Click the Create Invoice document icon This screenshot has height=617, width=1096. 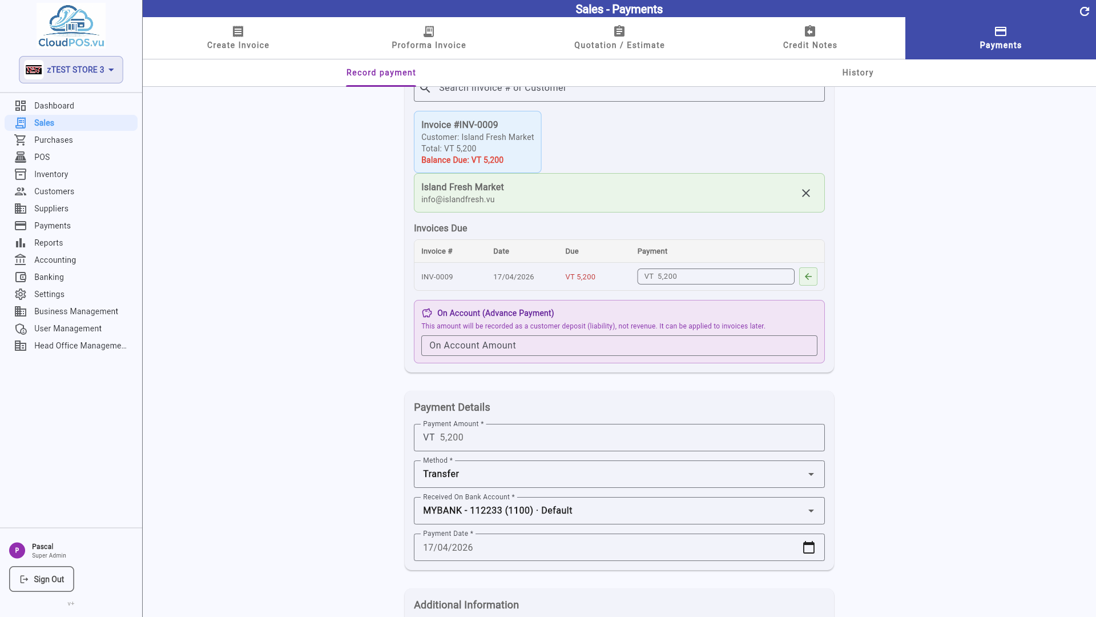(x=238, y=31)
